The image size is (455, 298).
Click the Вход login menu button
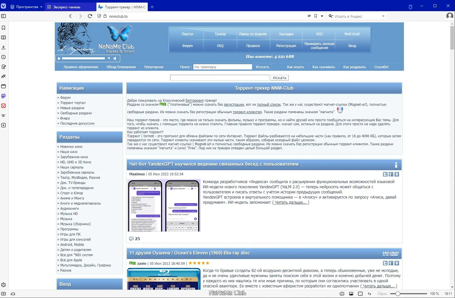[352, 46]
